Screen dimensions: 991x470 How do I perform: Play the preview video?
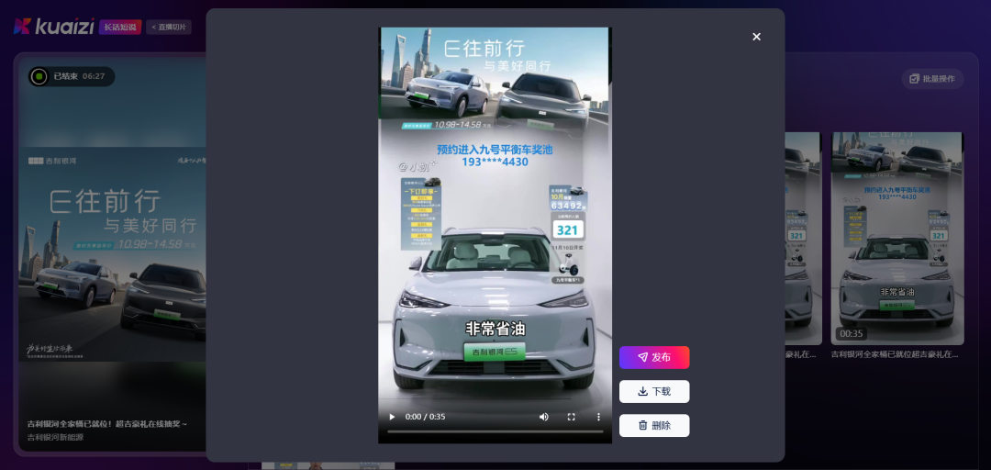pos(392,417)
